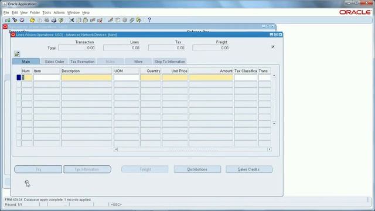Click the Tax button

click(x=38, y=169)
